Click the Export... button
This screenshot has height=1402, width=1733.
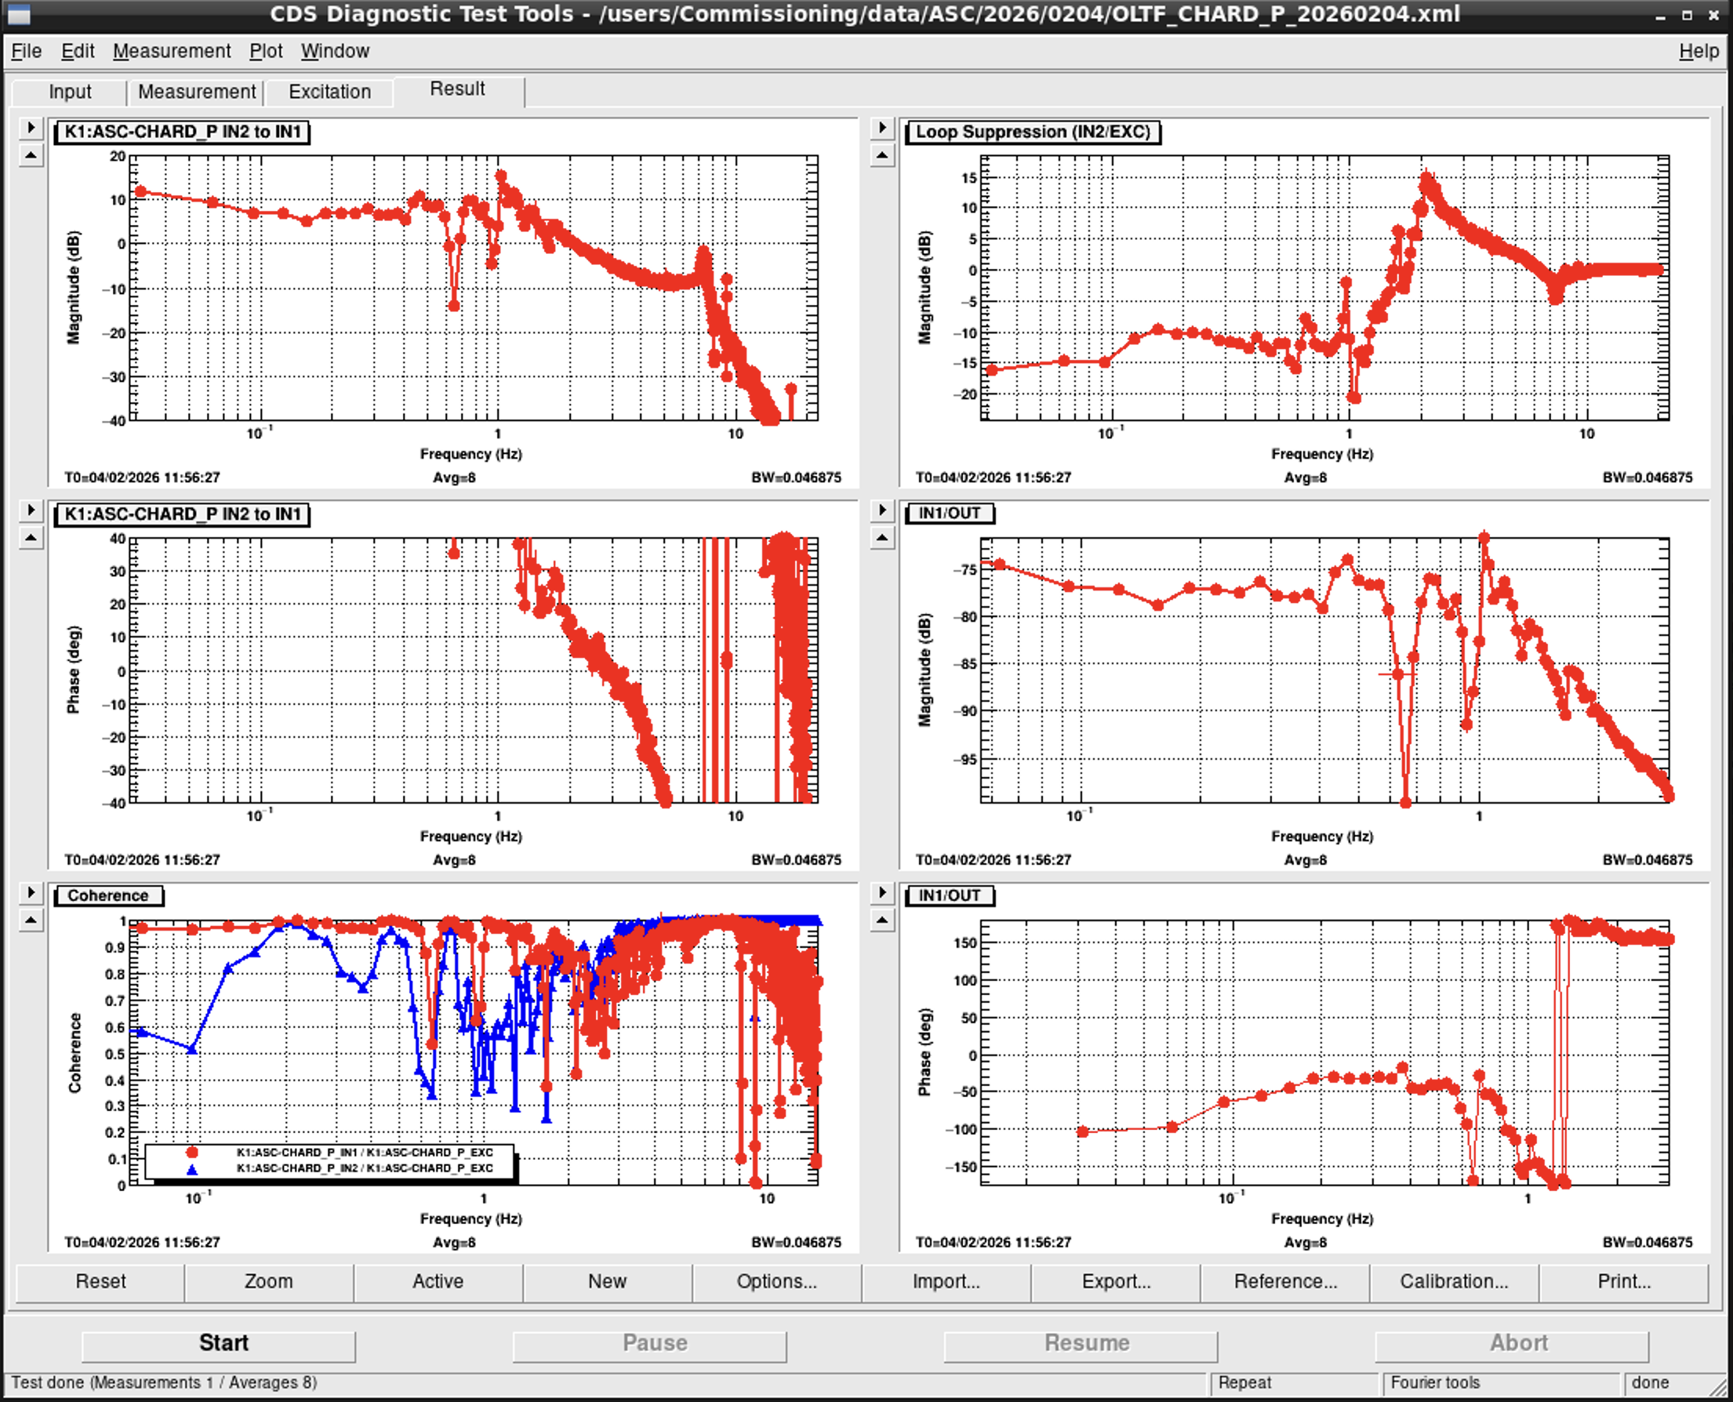pos(1115,1282)
